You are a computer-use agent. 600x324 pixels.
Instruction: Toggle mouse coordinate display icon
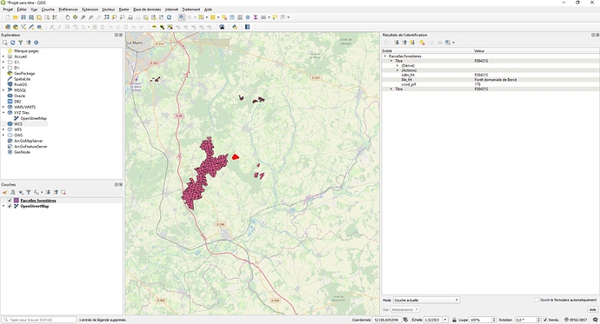405,320
